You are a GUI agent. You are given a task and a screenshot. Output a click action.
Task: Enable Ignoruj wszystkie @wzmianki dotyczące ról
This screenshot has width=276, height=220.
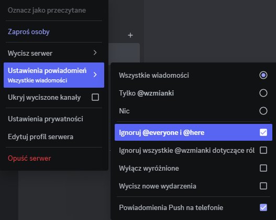[x=263, y=150]
